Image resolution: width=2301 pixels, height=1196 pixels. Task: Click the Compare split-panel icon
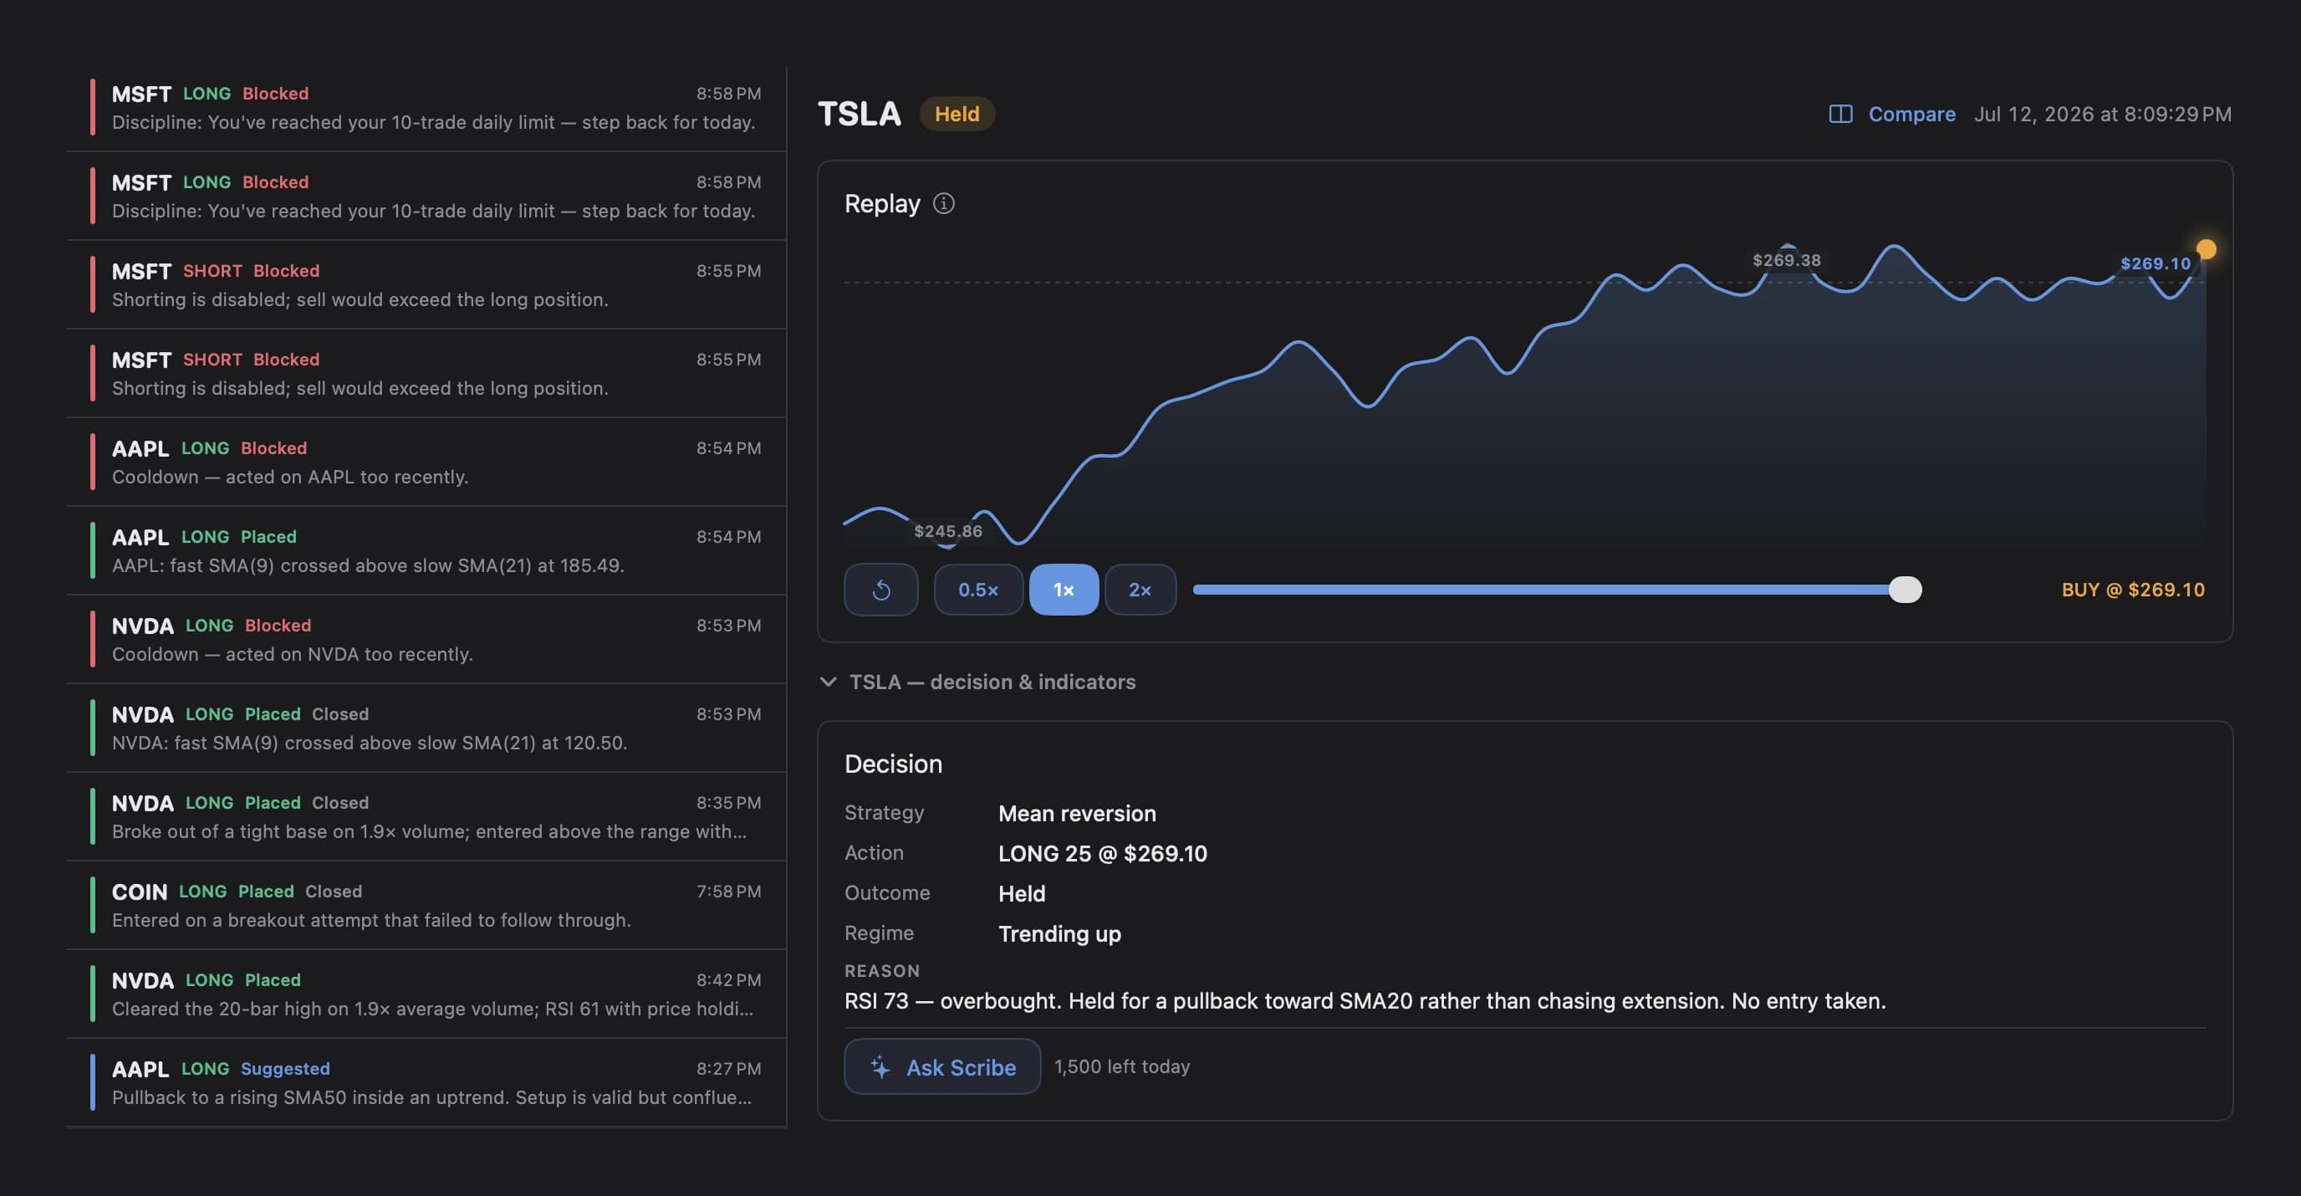click(x=1840, y=115)
